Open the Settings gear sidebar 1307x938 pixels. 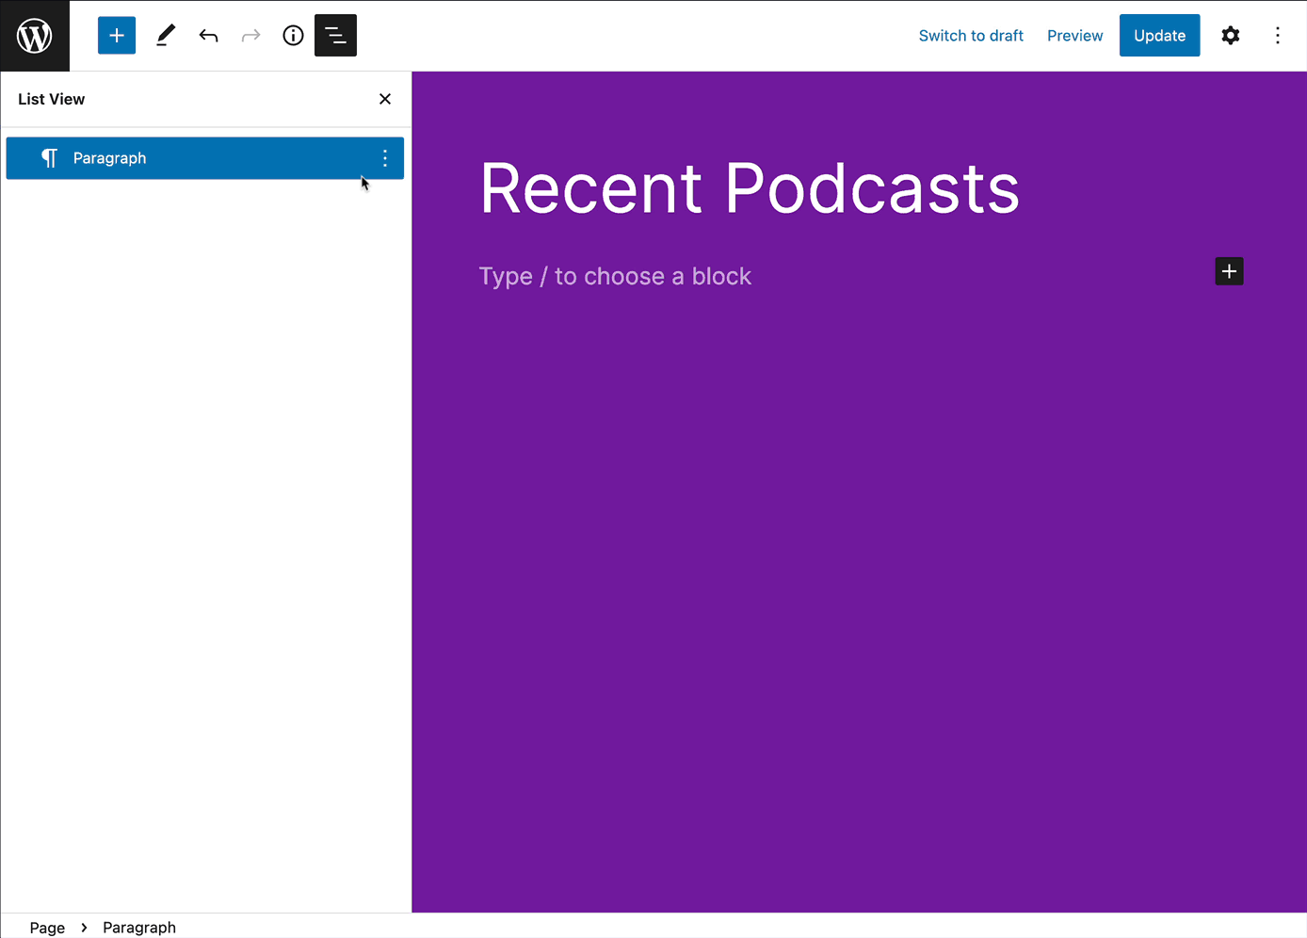coord(1230,36)
